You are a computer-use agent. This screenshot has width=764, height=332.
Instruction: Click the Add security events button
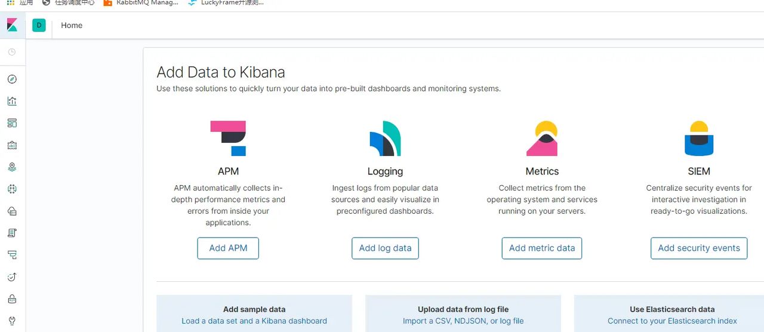tap(699, 248)
